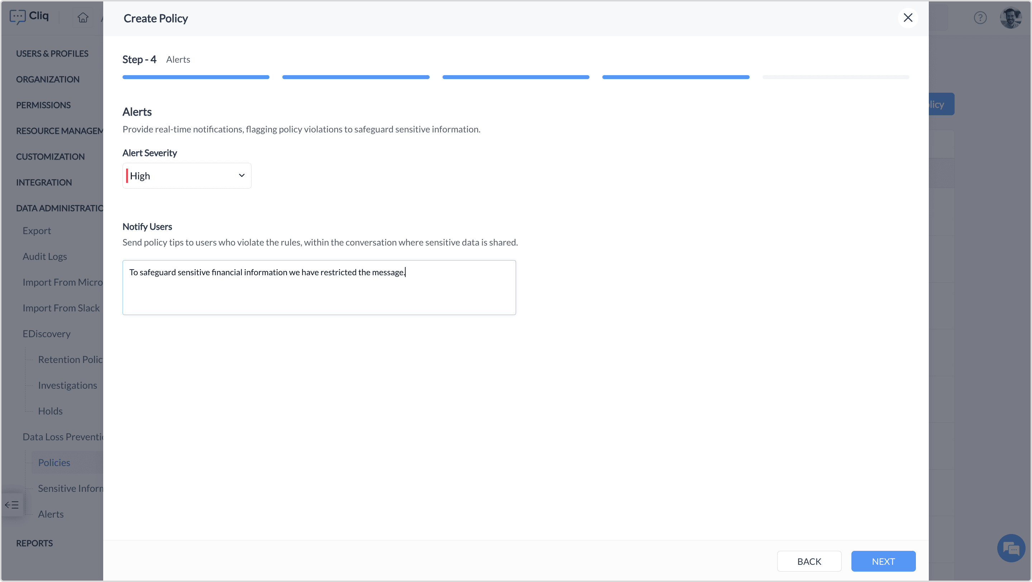Select Policies in the sidebar tree

tap(54, 463)
